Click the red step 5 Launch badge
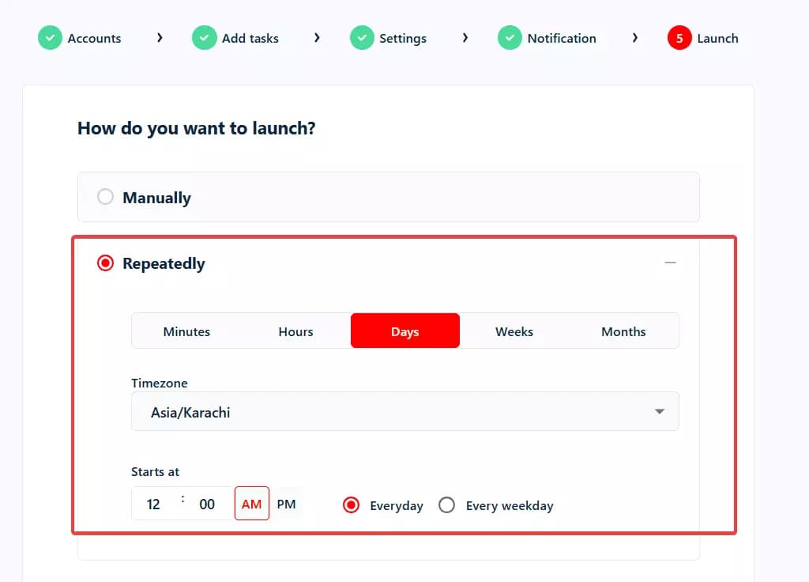The height and width of the screenshot is (582, 809). pyautogui.click(x=679, y=38)
